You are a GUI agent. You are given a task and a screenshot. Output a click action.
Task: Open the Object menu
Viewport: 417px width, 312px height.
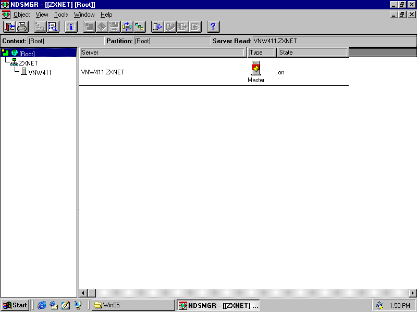click(x=21, y=15)
